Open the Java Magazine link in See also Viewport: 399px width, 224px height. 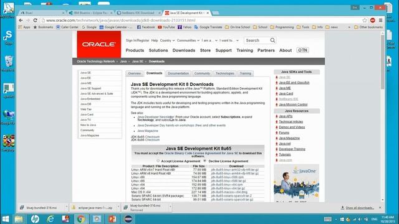[148, 131]
